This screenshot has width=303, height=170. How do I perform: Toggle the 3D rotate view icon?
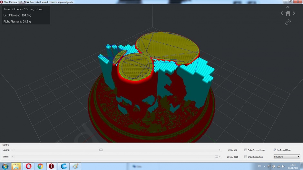coord(288,23)
